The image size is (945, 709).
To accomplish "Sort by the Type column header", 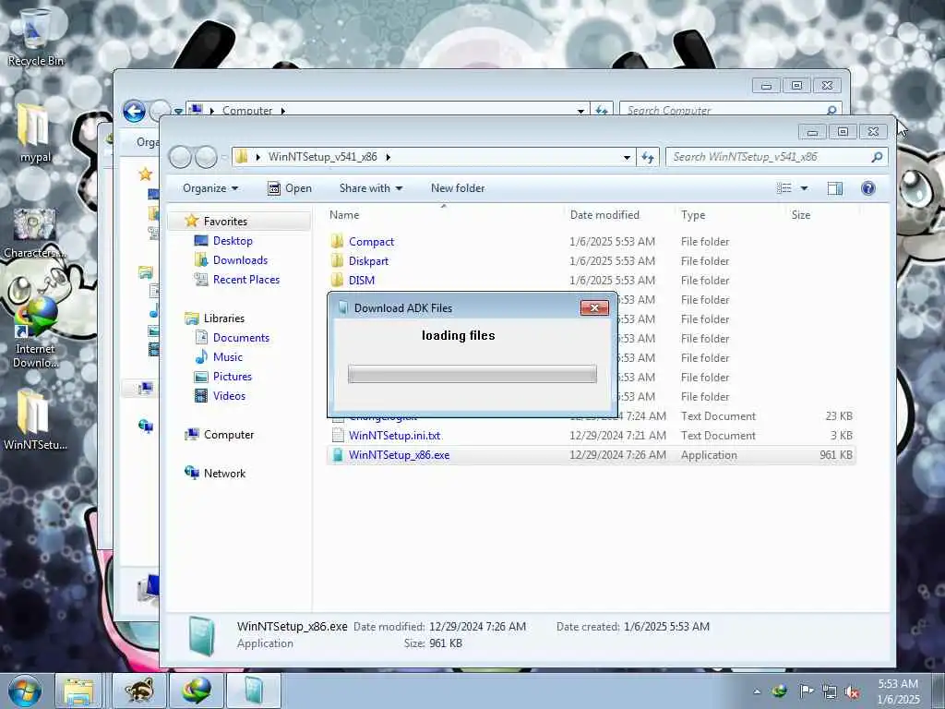I will pos(693,214).
